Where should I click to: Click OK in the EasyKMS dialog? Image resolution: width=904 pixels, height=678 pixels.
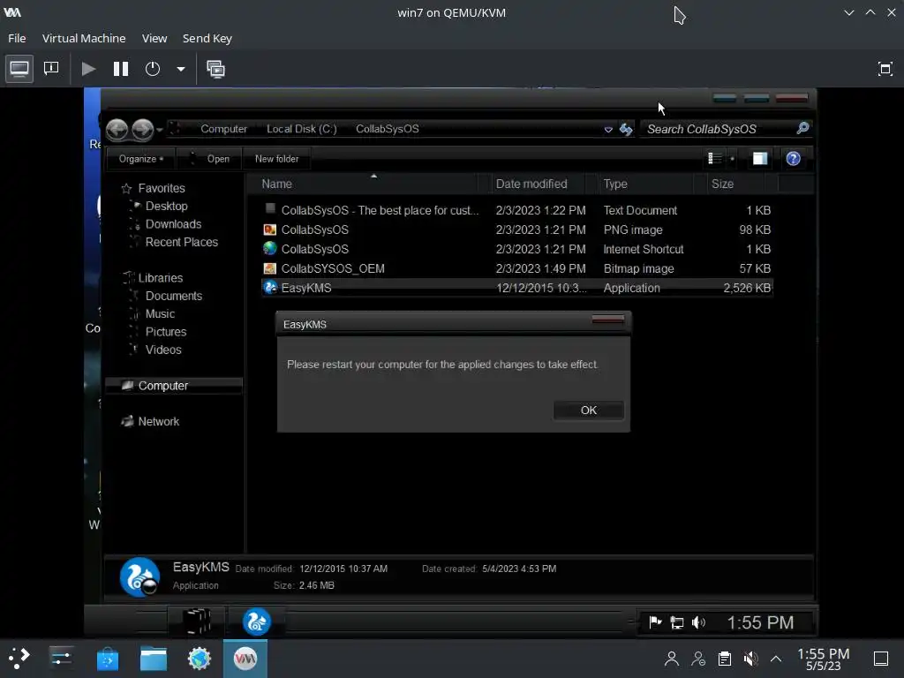[x=589, y=410]
